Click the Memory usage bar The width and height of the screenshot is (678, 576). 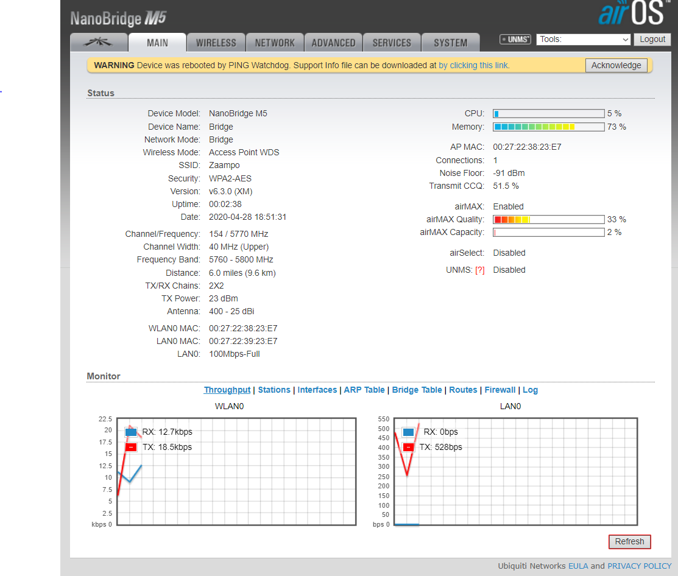[x=549, y=127]
